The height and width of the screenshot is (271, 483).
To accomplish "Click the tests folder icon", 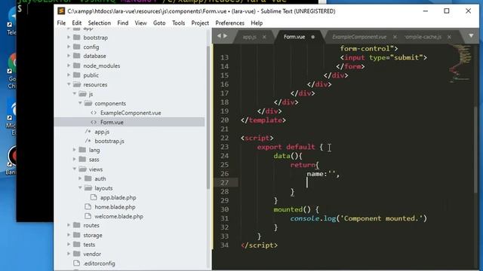I will [x=77, y=245].
